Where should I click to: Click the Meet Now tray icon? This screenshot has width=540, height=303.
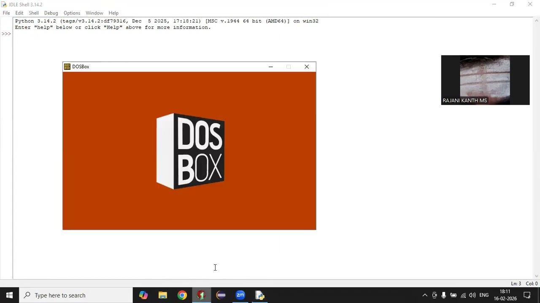point(435,295)
